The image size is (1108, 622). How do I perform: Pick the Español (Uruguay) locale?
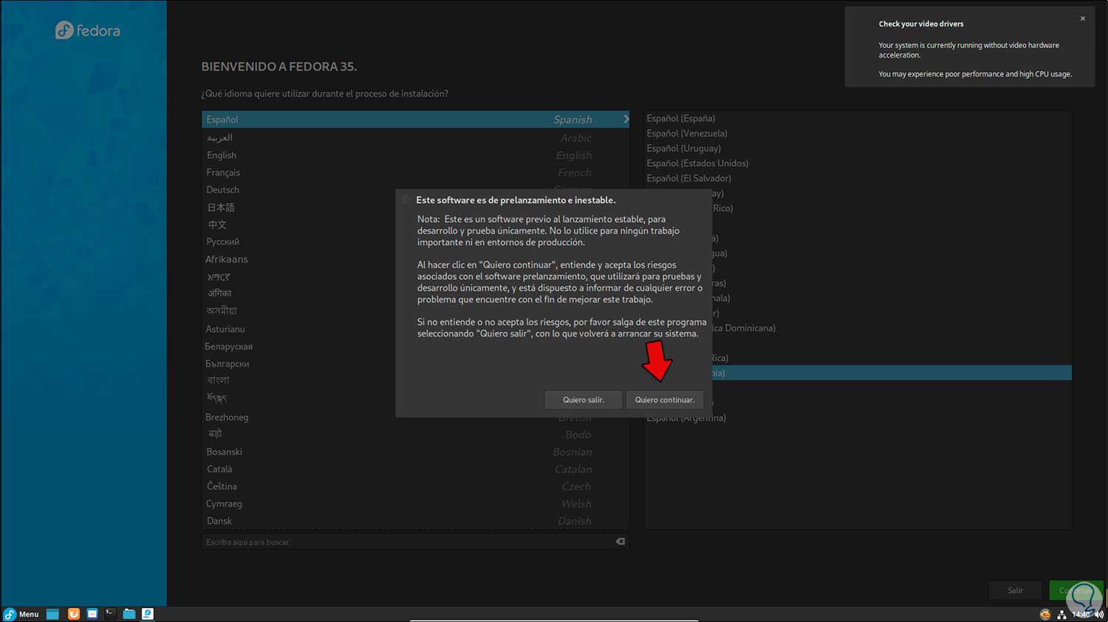pyautogui.click(x=858, y=148)
